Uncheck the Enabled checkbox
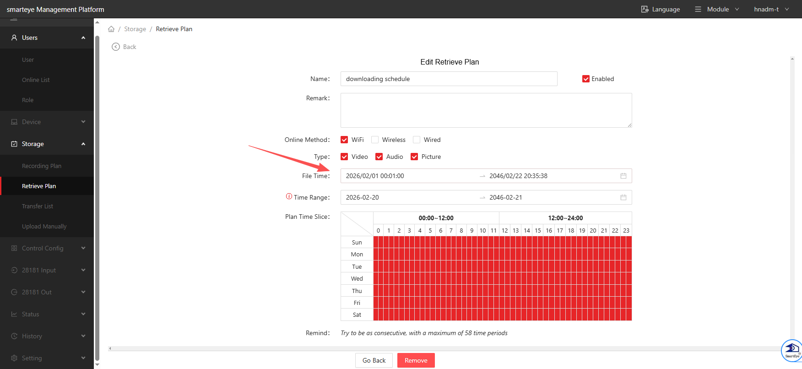The width and height of the screenshot is (802, 369). coord(585,79)
